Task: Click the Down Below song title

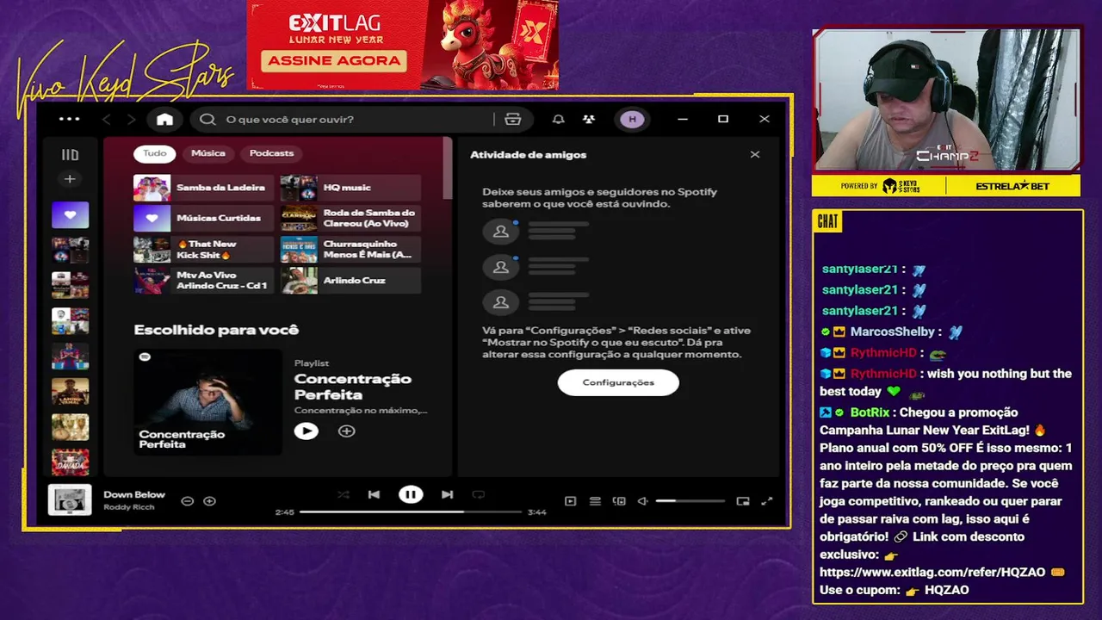Action: click(134, 494)
